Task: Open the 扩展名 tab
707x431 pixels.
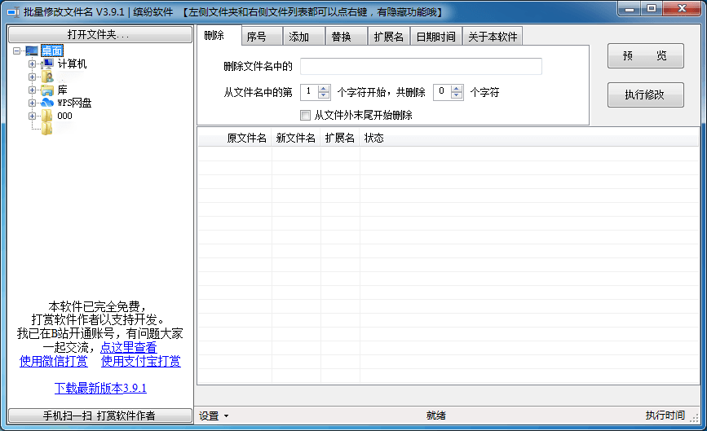Action: click(x=388, y=37)
